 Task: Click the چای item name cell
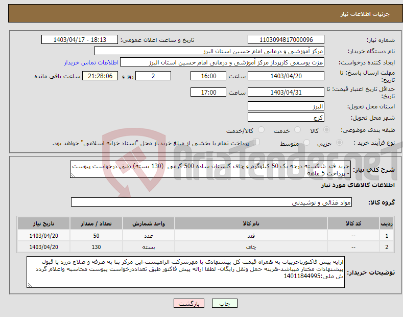click(x=251, y=247)
